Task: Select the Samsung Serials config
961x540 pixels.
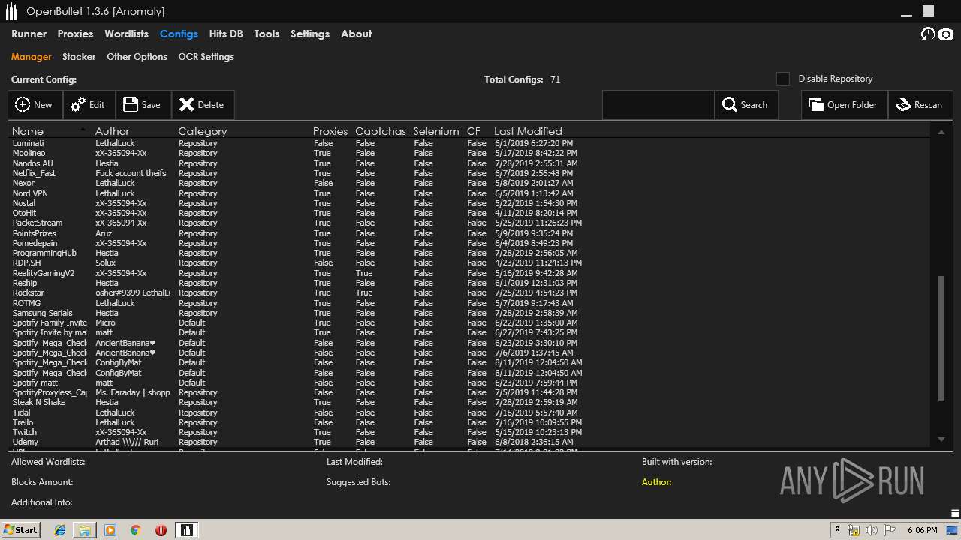Action: pyautogui.click(x=471, y=313)
